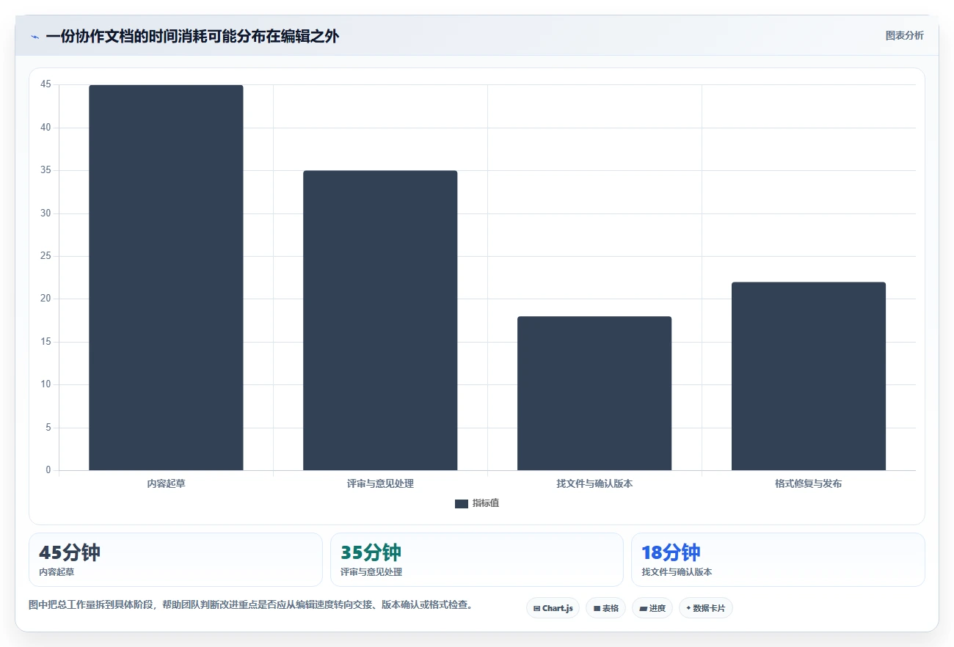Image resolution: width=954 pixels, height=647 pixels.
Task: Click the 内容起草 axis label
Action: click(166, 483)
